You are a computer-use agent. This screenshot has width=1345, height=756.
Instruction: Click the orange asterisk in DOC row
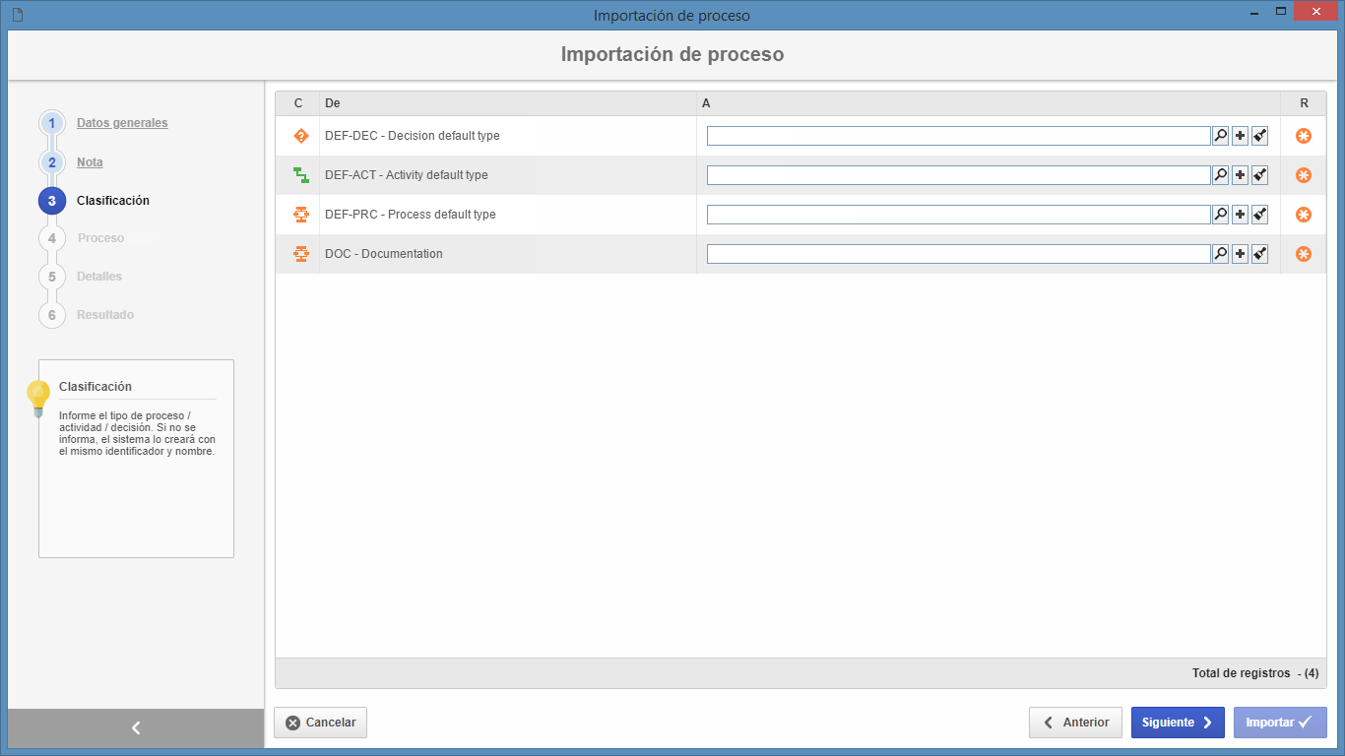[x=1304, y=254]
